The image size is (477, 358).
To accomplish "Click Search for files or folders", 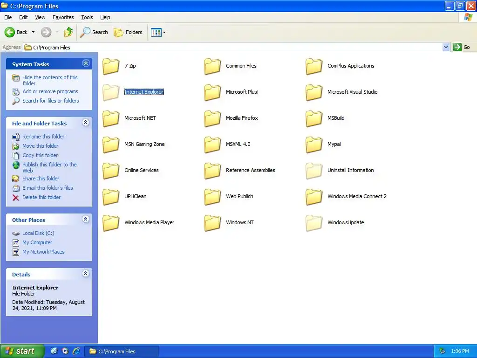I will coord(50,101).
